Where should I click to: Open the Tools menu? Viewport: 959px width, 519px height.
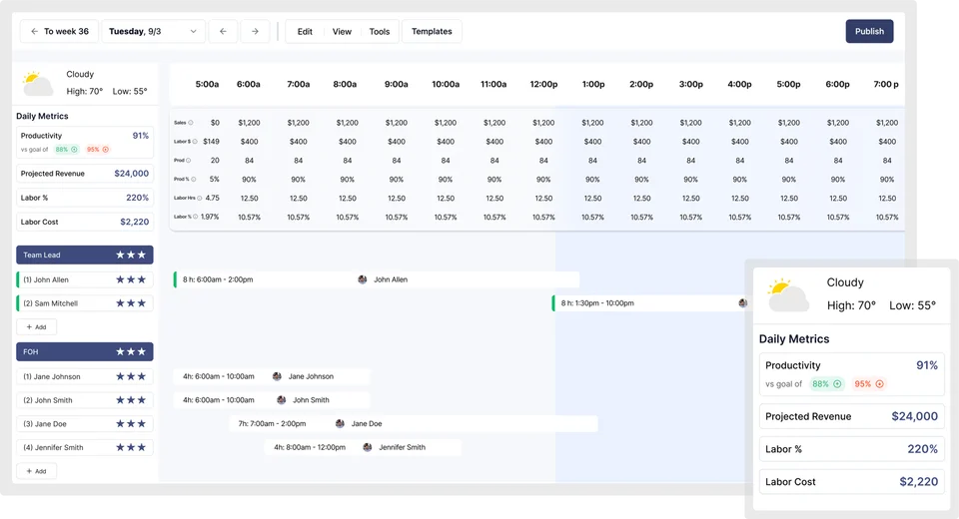(379, 31)
